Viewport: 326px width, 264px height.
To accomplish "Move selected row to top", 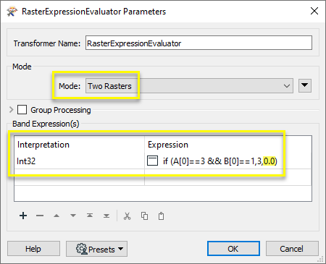I will pyautogui.click(x=90, y=216).
